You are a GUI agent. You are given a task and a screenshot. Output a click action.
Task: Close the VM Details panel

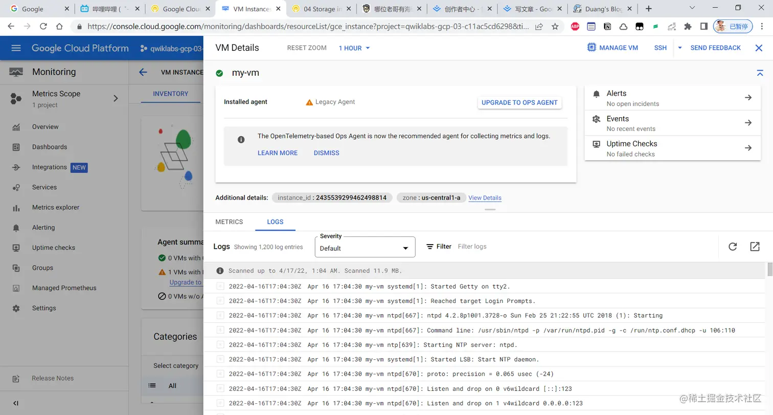tap(759, 48)
